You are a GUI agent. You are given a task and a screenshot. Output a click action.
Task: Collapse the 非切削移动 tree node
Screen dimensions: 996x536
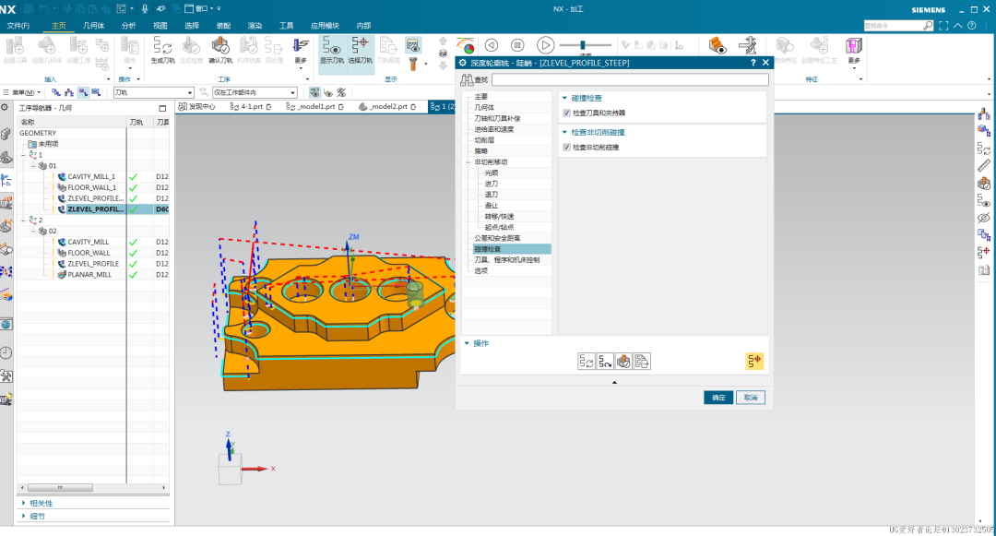[x=468, y=162]
